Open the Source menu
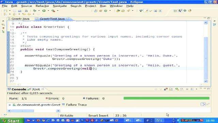The height and width of the screenshot is (123, 218). tap(27, 6)
